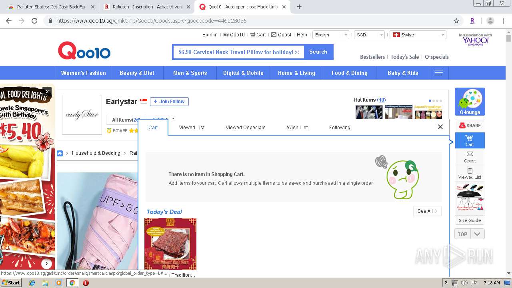
Task: Click See All for Today's Deal
Action: click(x=427, y=211)
